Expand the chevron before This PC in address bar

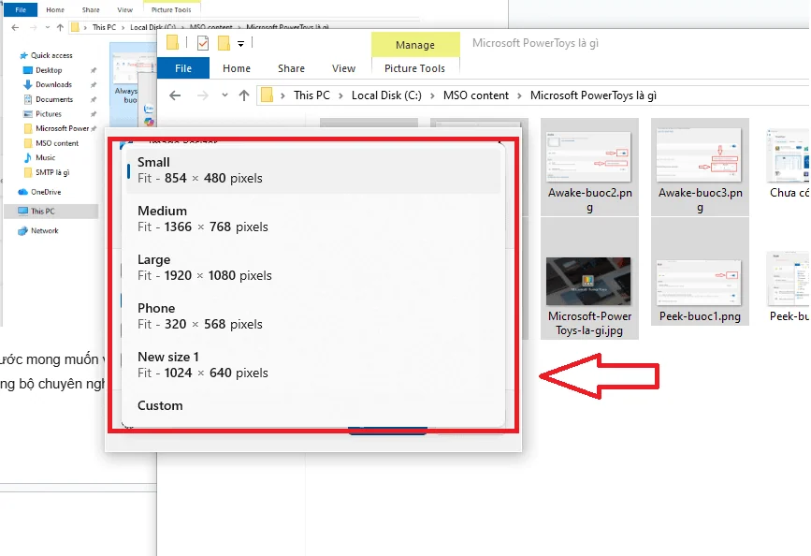tap(282, 95)
